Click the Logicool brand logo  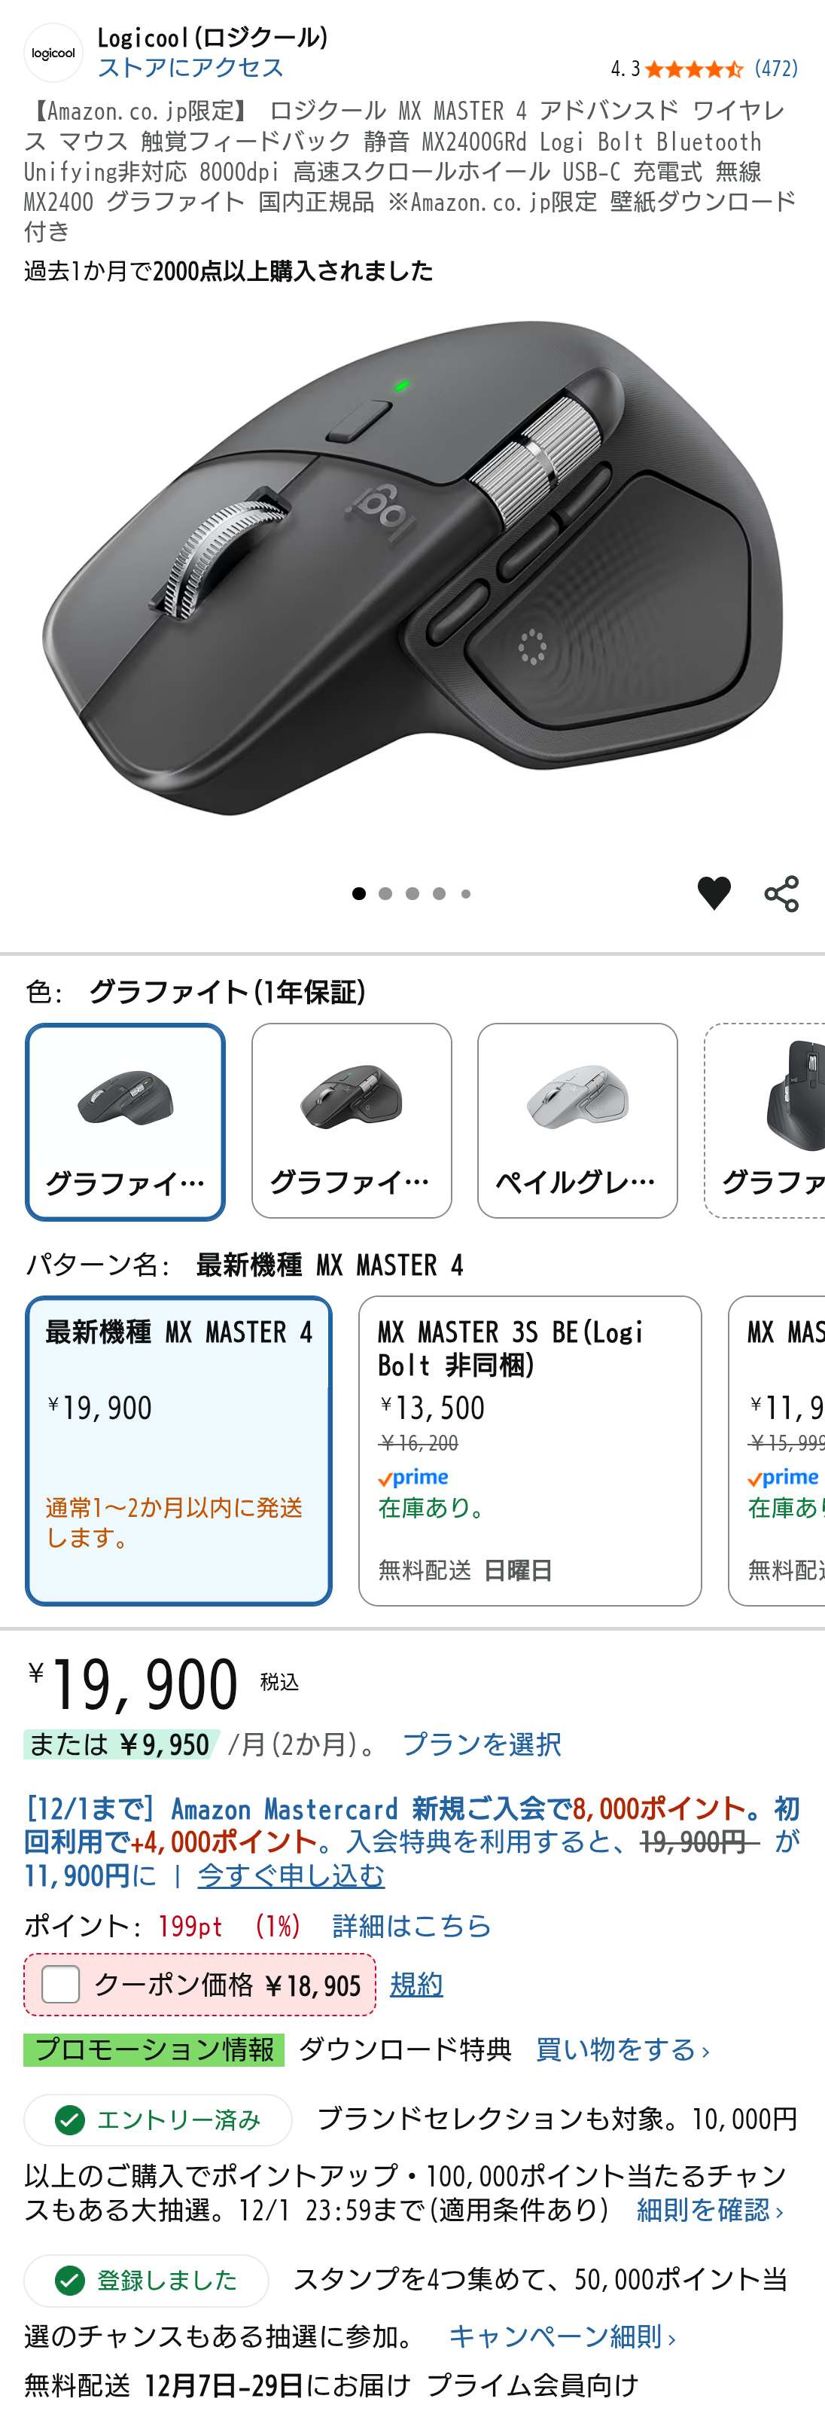53,53
